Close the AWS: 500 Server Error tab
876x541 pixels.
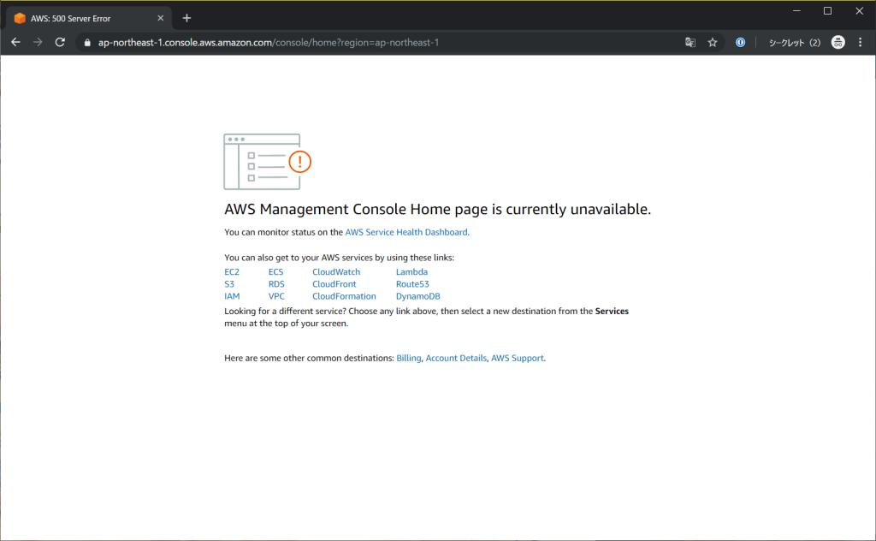tap(160, 18)
